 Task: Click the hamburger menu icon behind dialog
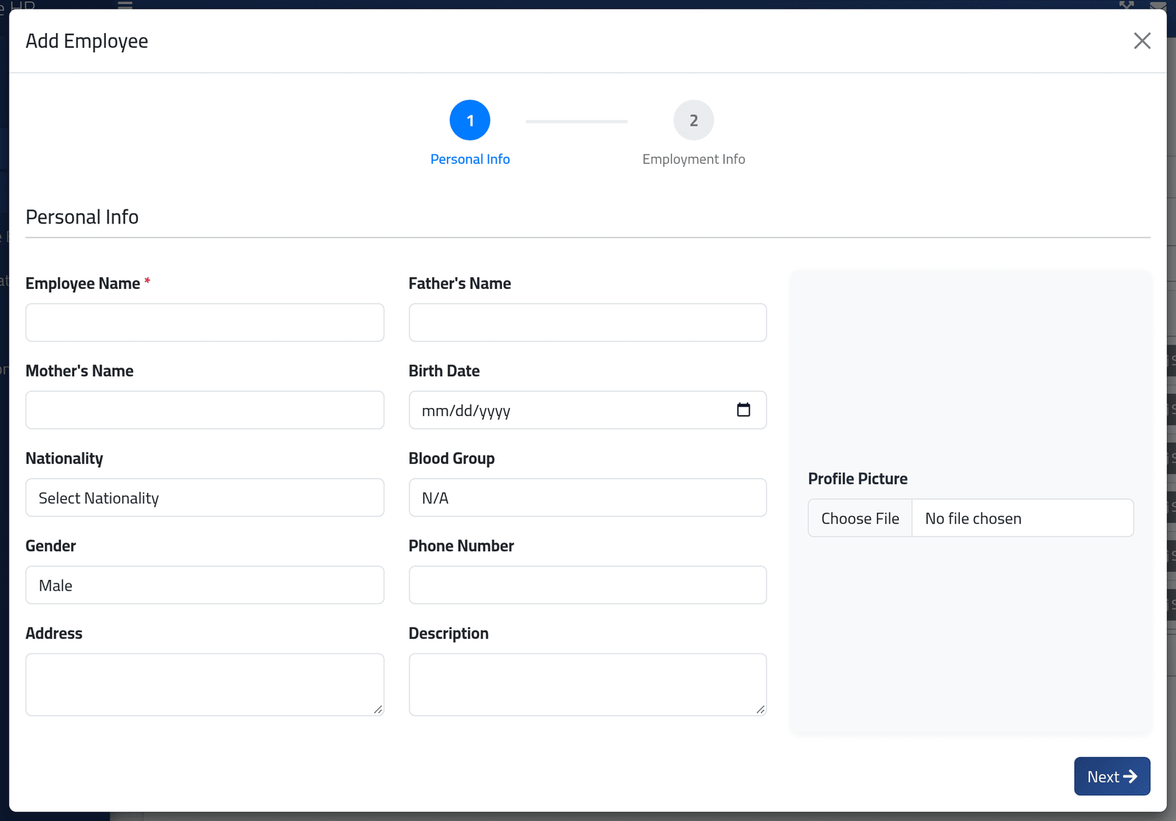125,4
